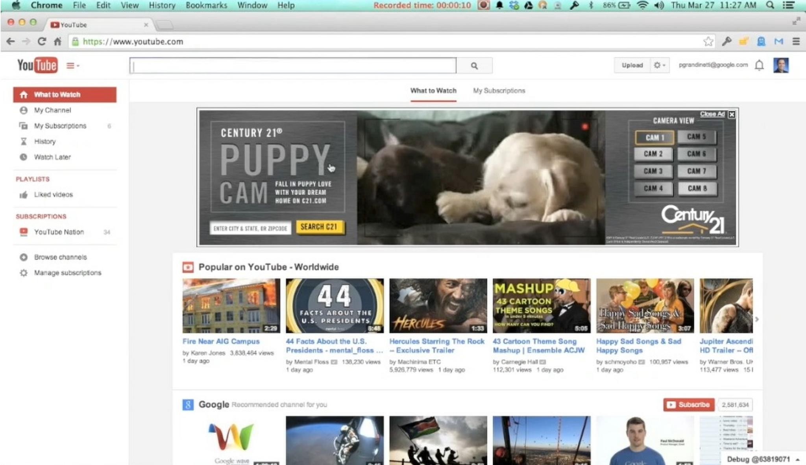This screenshot has width=806, height=465.
Task: Open the Hercules trailer thumbnail
Action: click(438, 306)
